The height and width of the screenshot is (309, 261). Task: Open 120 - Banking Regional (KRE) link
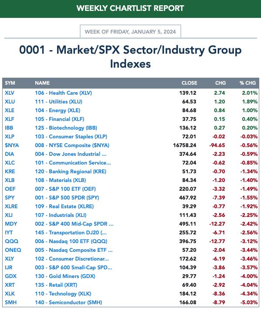tap(71, 172)
